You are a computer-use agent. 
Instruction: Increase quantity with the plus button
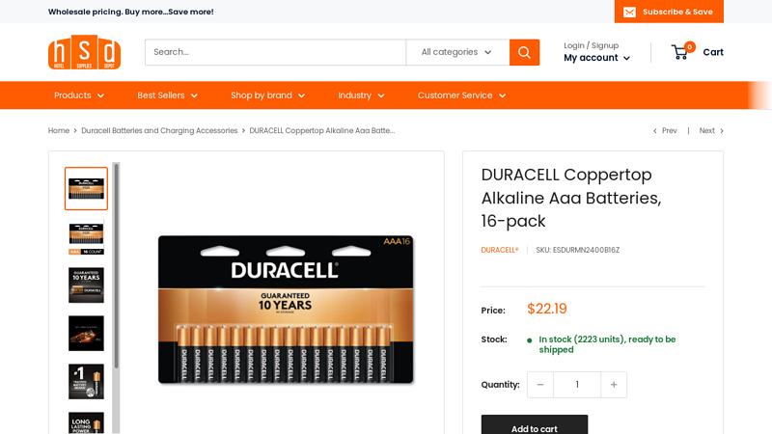614,385
